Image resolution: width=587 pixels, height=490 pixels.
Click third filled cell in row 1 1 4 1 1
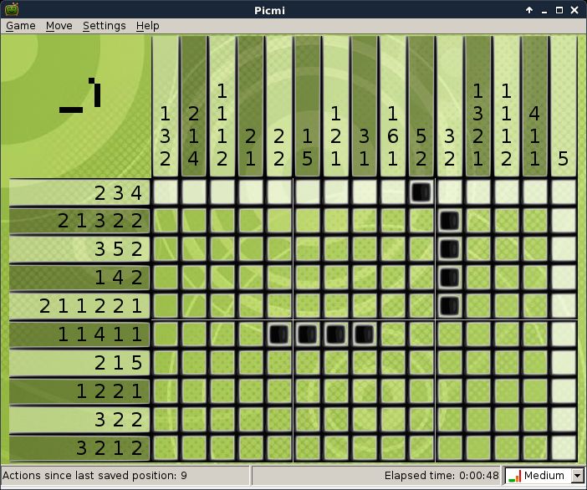click(x=336, y=334)
